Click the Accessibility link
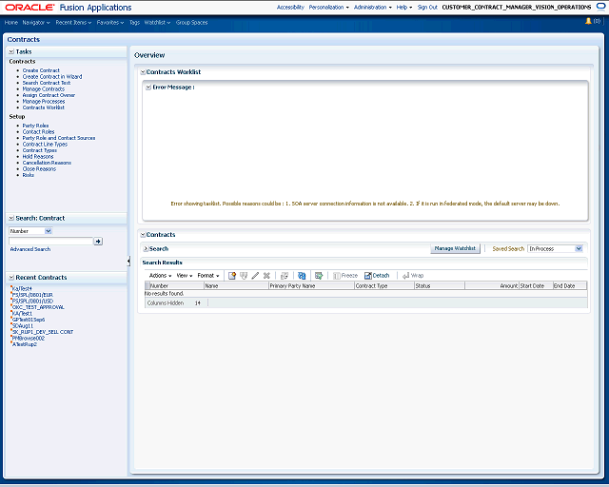The height and width of the screenshot is (487, 609). point(290,8)
